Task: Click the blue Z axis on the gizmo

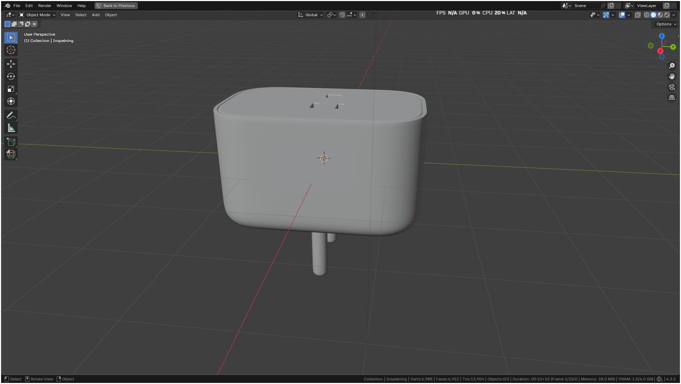Action: coord(662,36)
